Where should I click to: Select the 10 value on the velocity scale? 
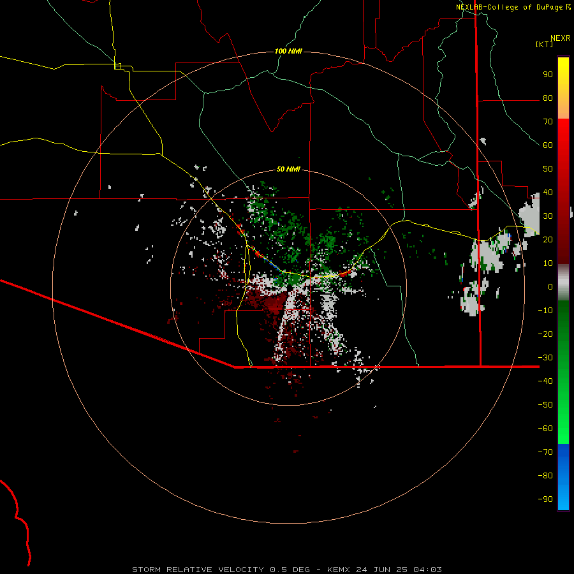coord(548,263)
